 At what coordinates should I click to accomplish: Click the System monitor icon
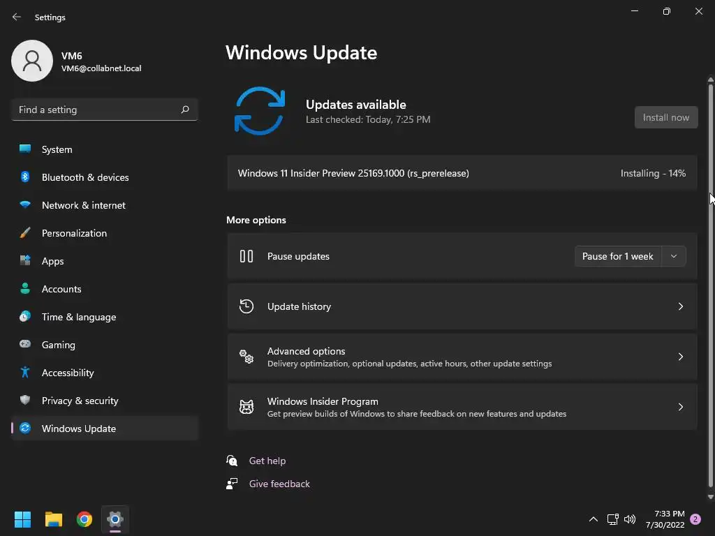[x=25, y=149]
